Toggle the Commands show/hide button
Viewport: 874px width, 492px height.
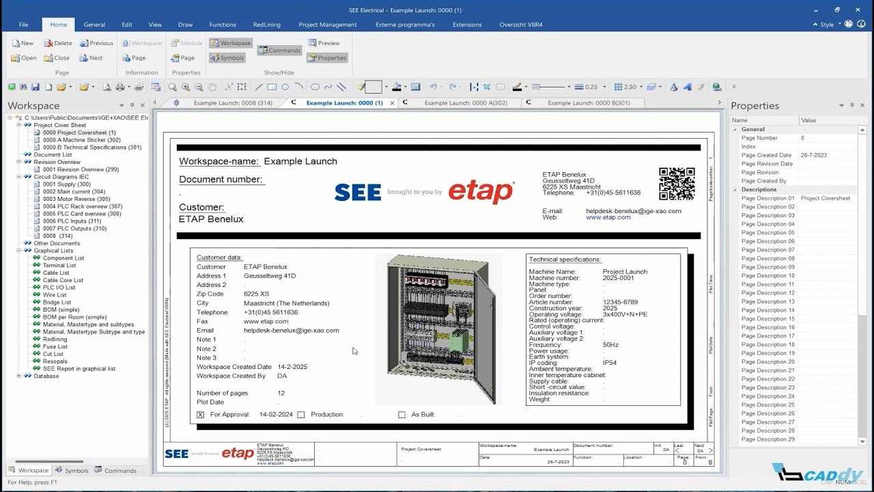[280, 51]
